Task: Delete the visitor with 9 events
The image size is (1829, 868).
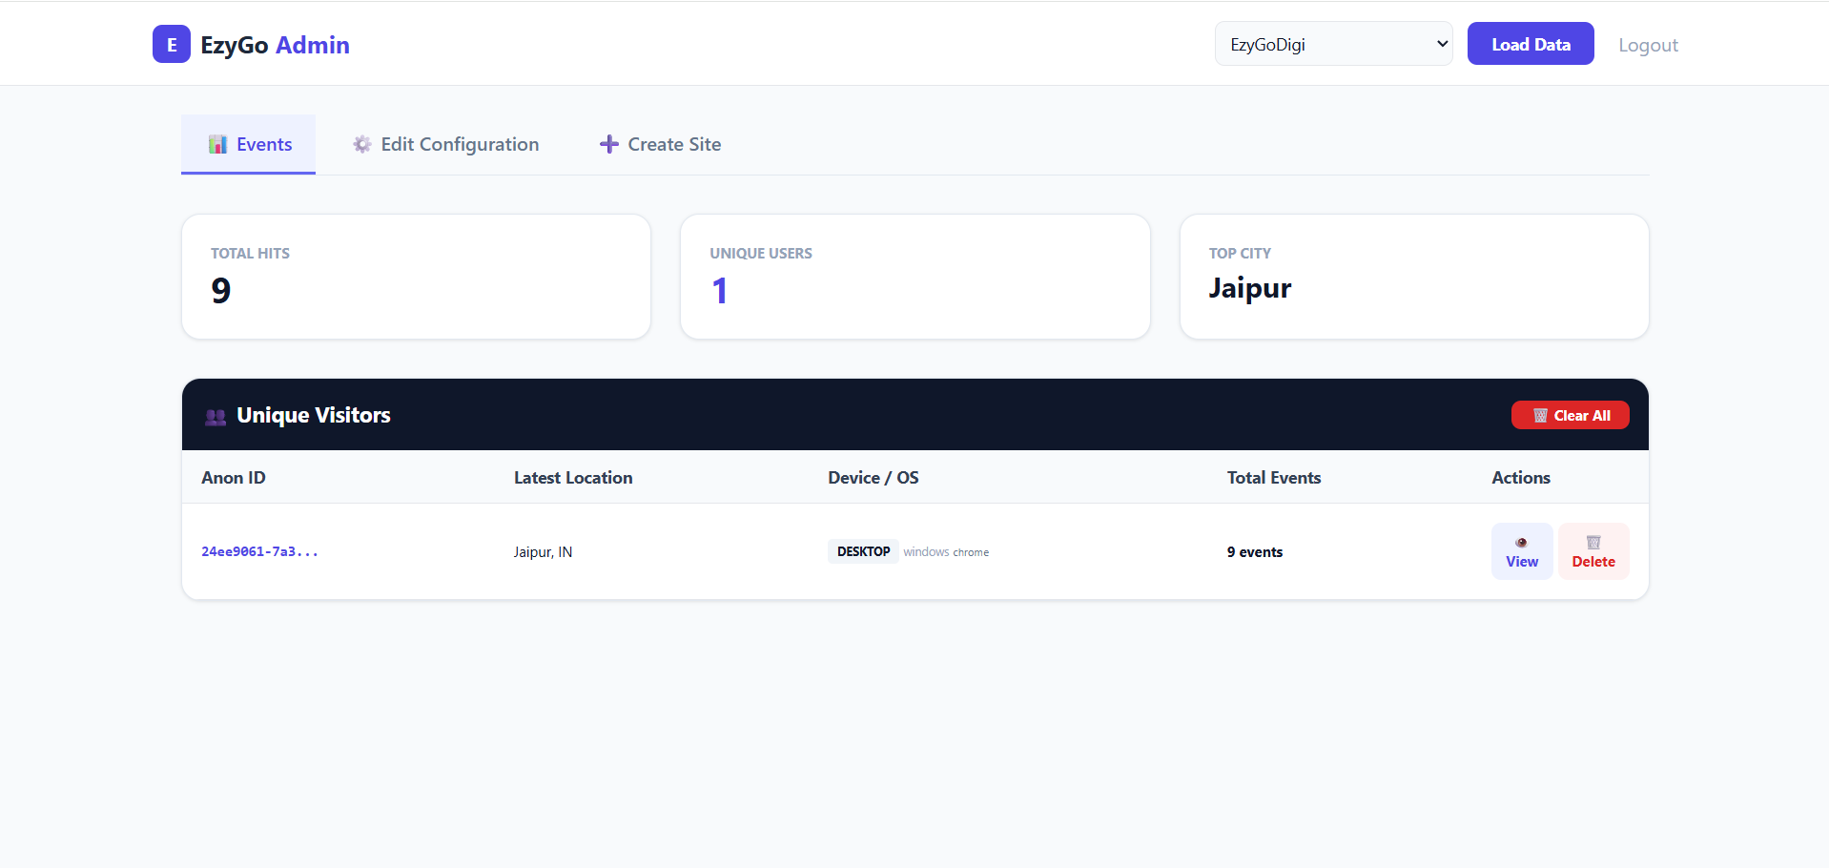Action: (x=1593, y=550)
